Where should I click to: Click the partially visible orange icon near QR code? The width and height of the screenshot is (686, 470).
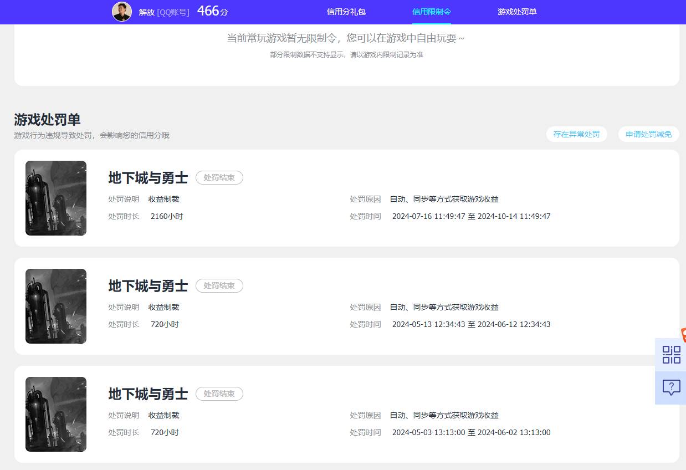[x=683, y=335]
